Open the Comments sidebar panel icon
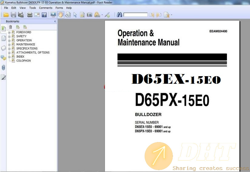250x172 pixels. click(4, 58)
